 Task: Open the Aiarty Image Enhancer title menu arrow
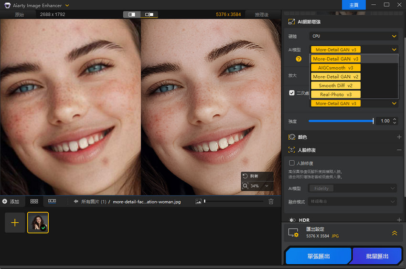(x=67, y=5)
